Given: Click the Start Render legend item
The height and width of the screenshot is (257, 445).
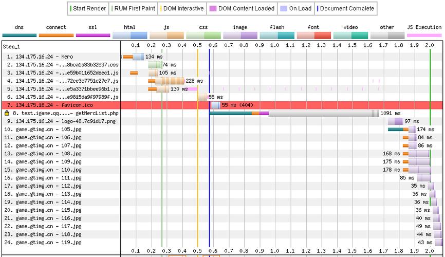Looking at the screenshot, I should [88, 9].
